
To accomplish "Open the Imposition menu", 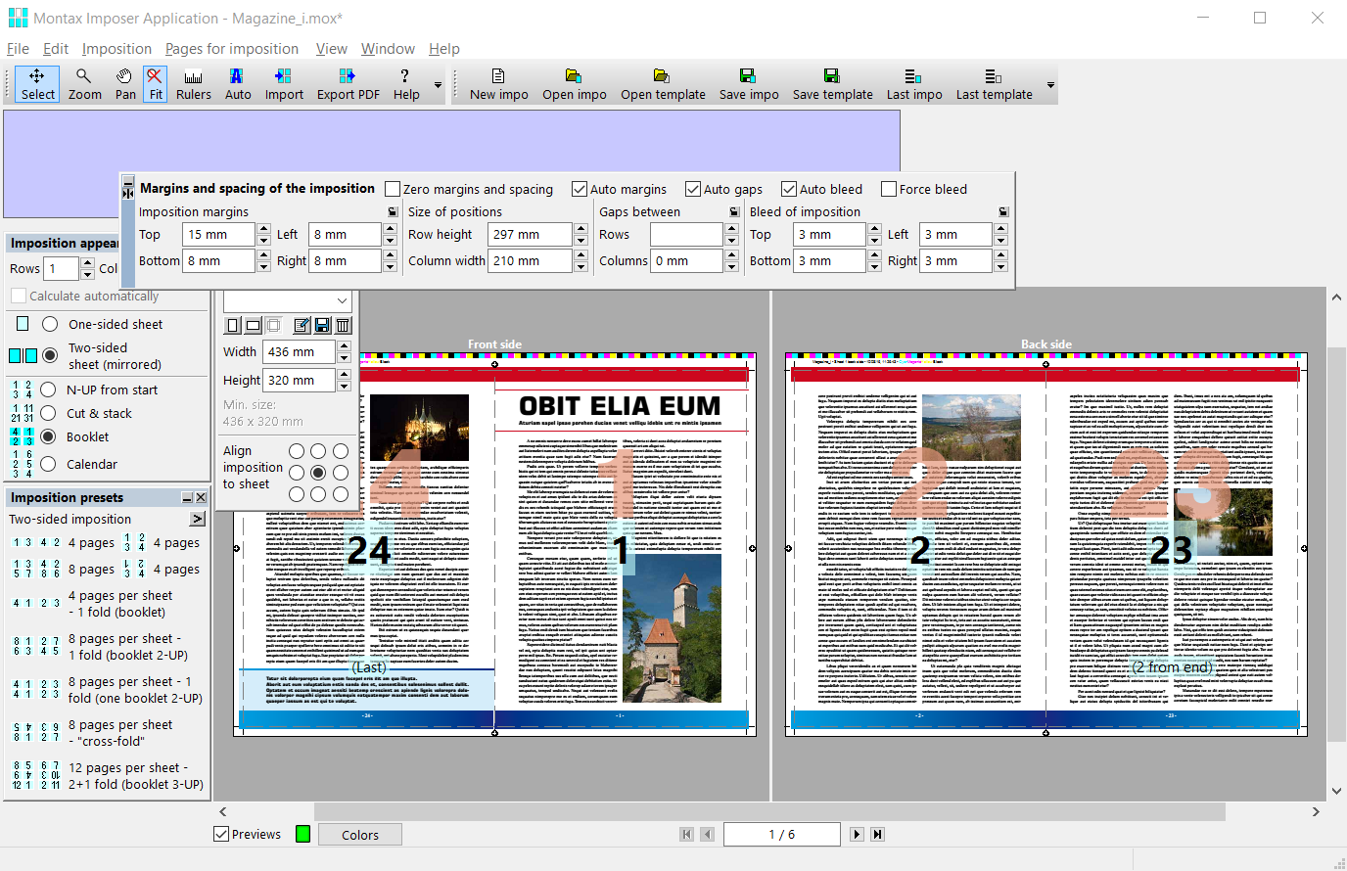I will [x=116, y=48].
